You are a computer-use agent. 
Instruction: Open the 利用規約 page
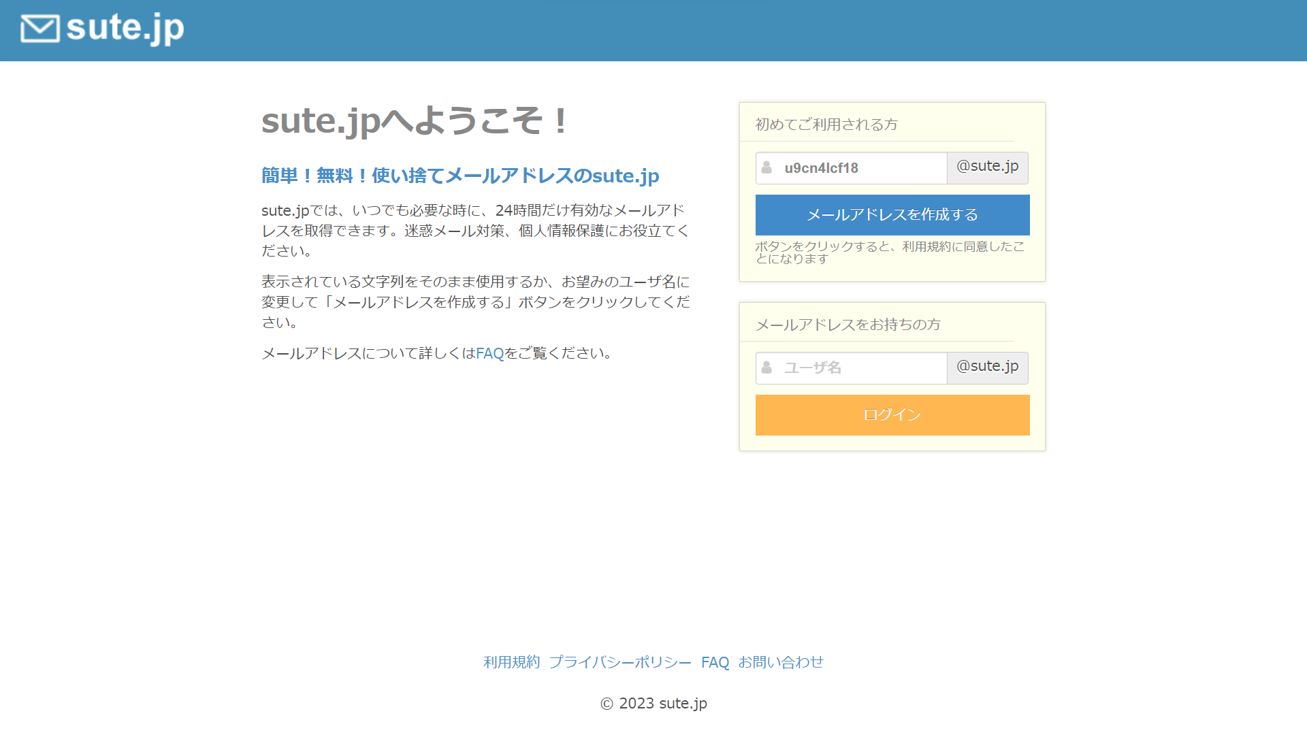(511, 662)
